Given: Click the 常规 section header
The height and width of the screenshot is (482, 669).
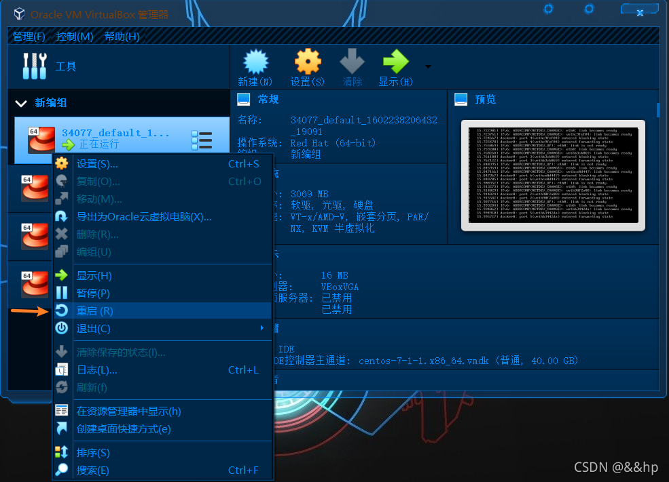Looking at the screenshot, I should pyautogui.click(x=268, y=100).
